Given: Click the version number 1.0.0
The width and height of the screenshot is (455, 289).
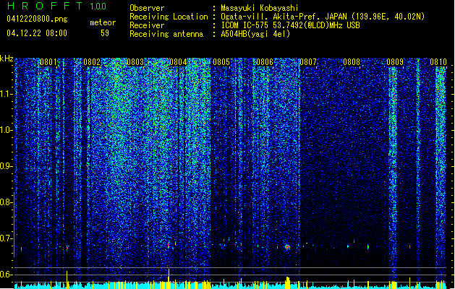Looking at the screenshot, I should pyautogui.click(x=98, y=7).
